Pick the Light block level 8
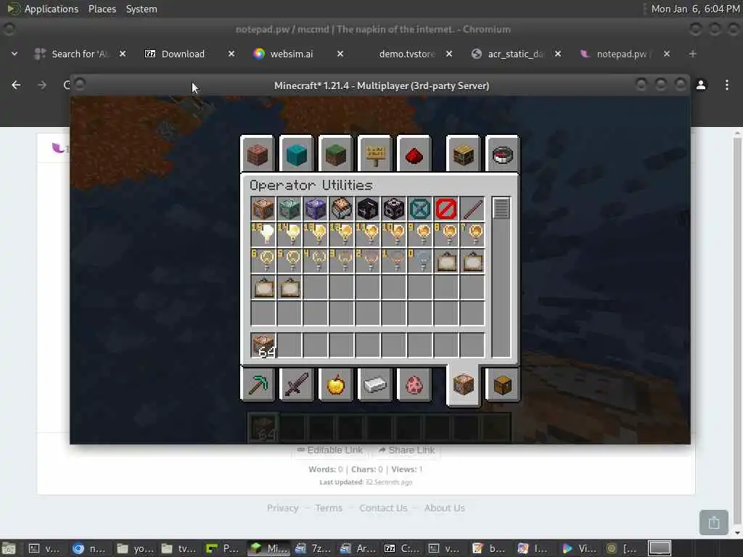The width and height of the screenshot is (743, 557). point(446,235)
